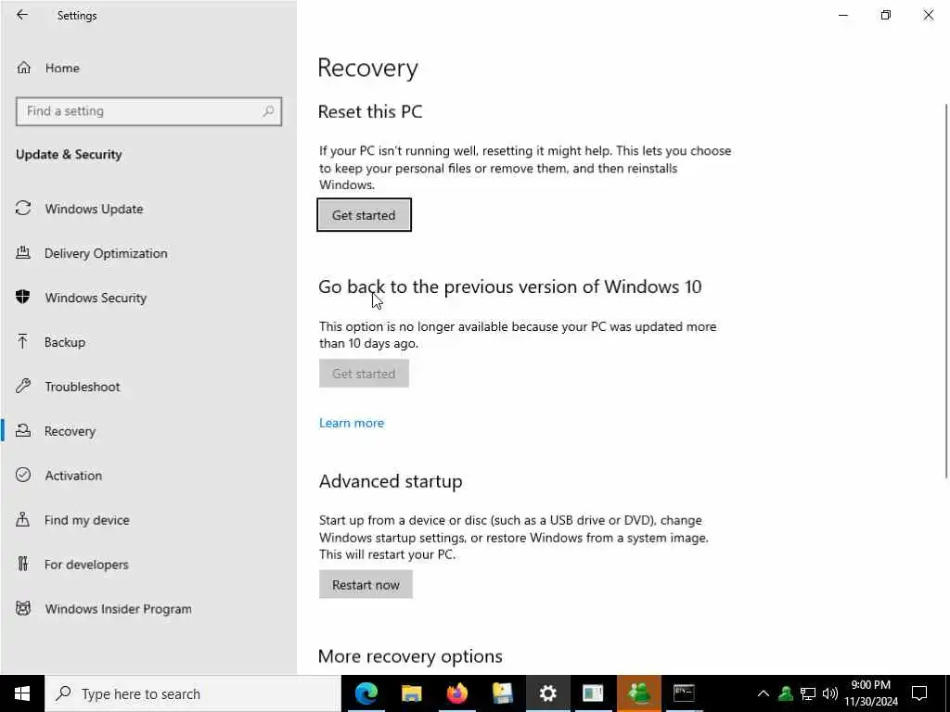Viewport: 950px width, 712px height.
Task: Open the Windows Start menu
Action: (x=22, y=693)
